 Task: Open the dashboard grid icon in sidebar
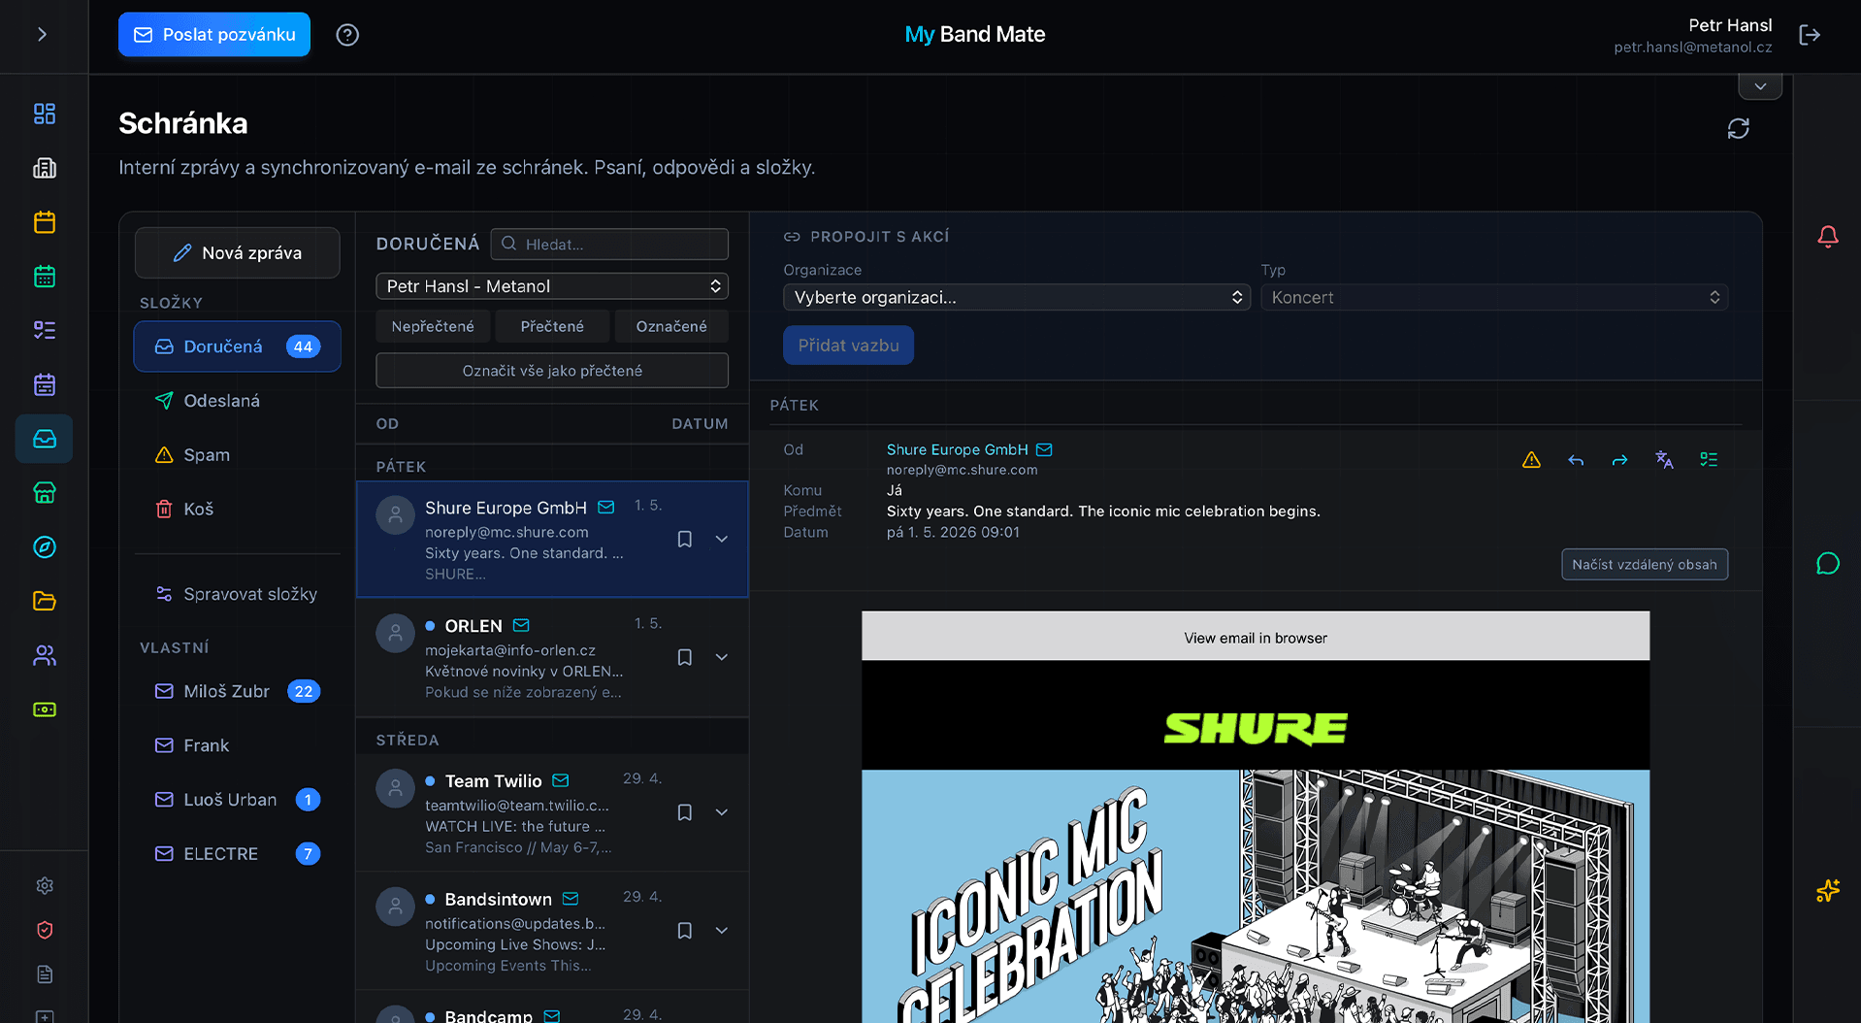click(x=45, y=114)
